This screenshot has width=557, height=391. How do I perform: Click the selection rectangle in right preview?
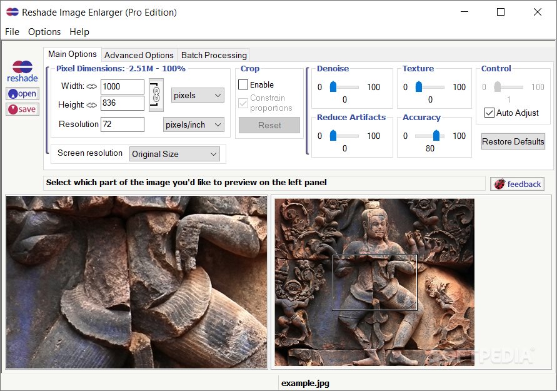[374, 283]
